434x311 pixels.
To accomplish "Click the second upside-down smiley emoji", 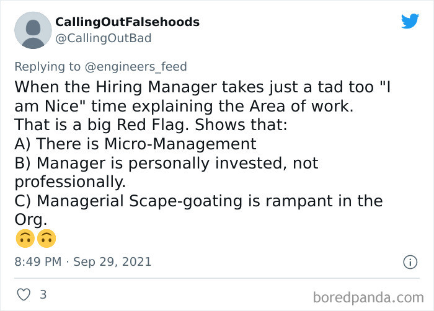I will pos(46,238).
